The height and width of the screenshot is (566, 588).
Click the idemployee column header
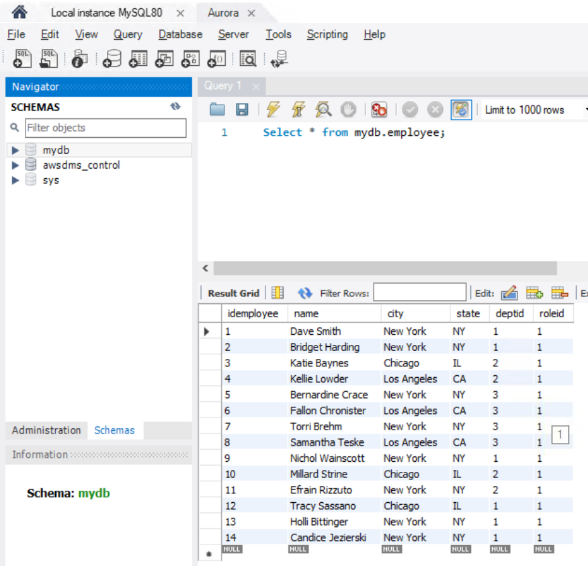coord(253,313)
